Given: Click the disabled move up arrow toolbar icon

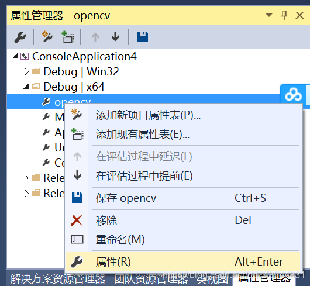Looking at the screenshot, I should (95, 37).
